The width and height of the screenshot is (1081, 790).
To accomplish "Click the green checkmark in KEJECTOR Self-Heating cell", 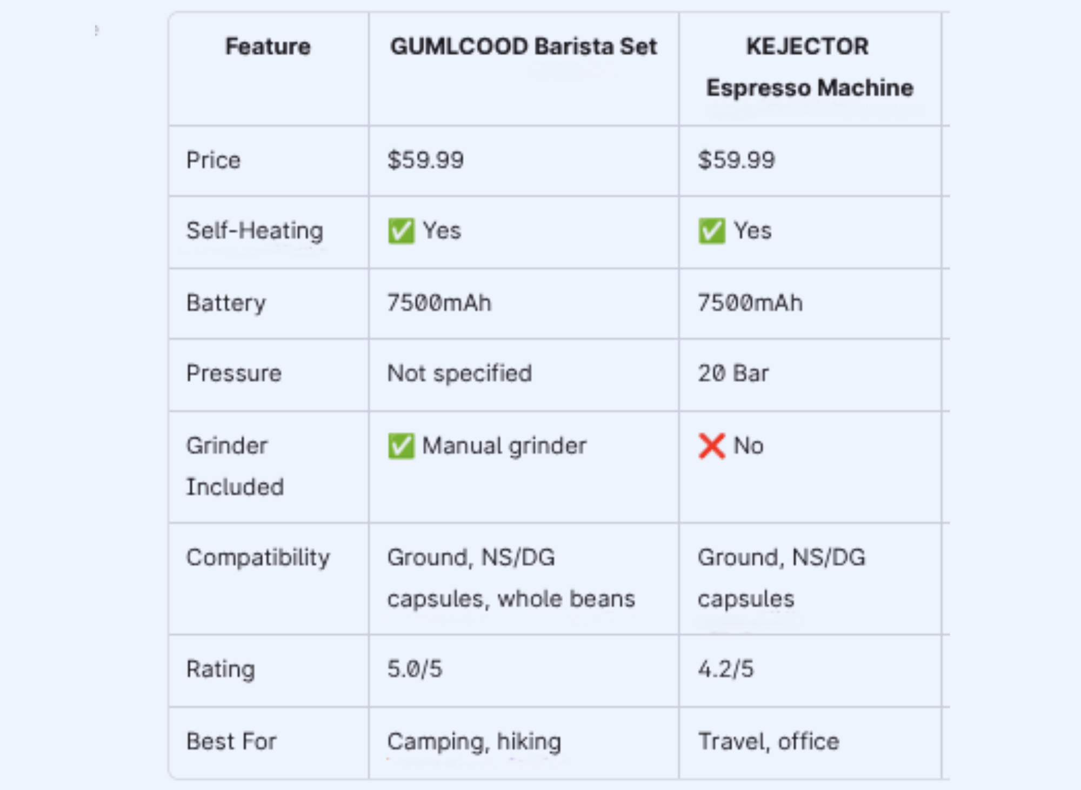I will click(711, 231).
